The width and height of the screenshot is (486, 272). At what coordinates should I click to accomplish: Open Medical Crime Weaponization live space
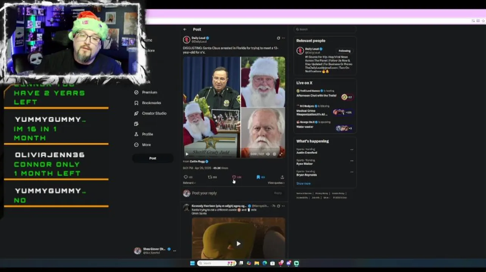tap(312, 113)
